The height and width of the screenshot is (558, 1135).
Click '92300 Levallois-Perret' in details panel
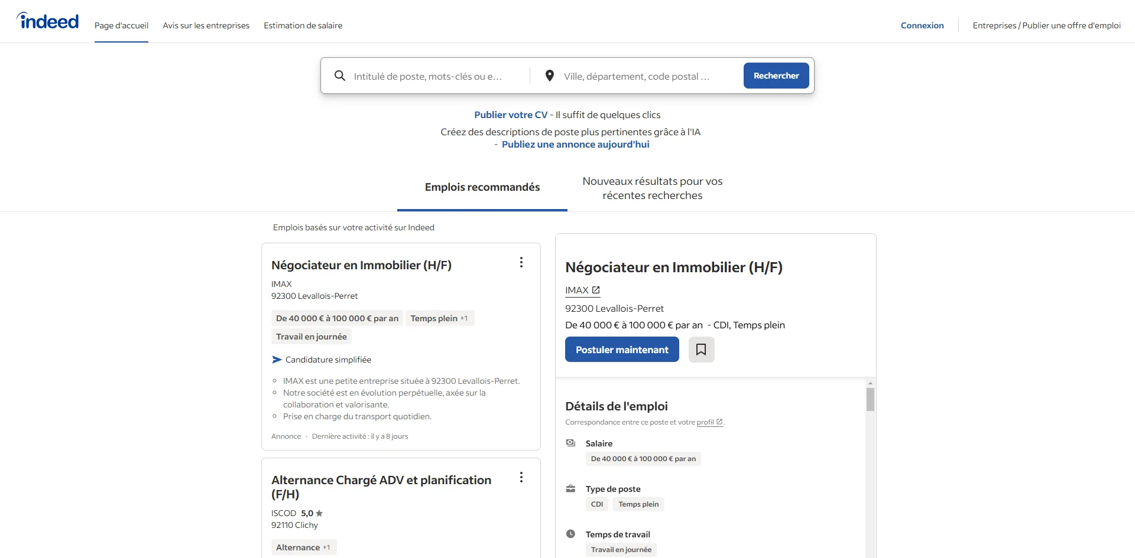click(x=614, y=308)
